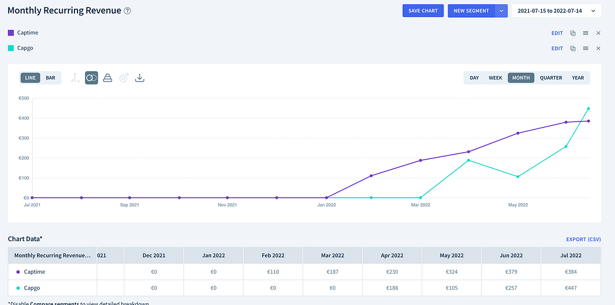Click the help icon beside Monthly Recurring Revenue
The image size is (615, 305).
coord(127,11)
